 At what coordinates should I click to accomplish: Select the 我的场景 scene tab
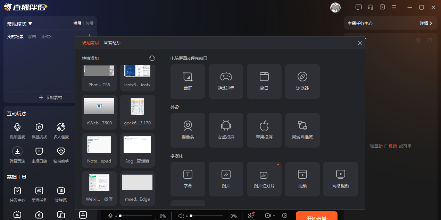(x=15, y=36)
